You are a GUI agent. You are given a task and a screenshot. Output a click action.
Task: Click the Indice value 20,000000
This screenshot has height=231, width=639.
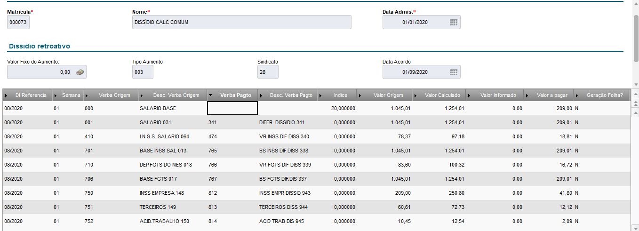343,108
